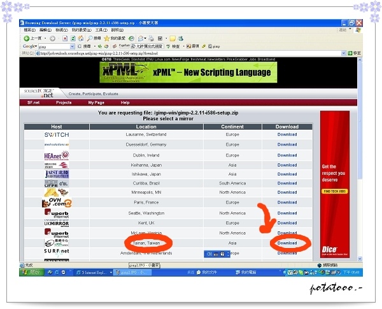Open the 編輯(E) Edit menu

point(45,30)
